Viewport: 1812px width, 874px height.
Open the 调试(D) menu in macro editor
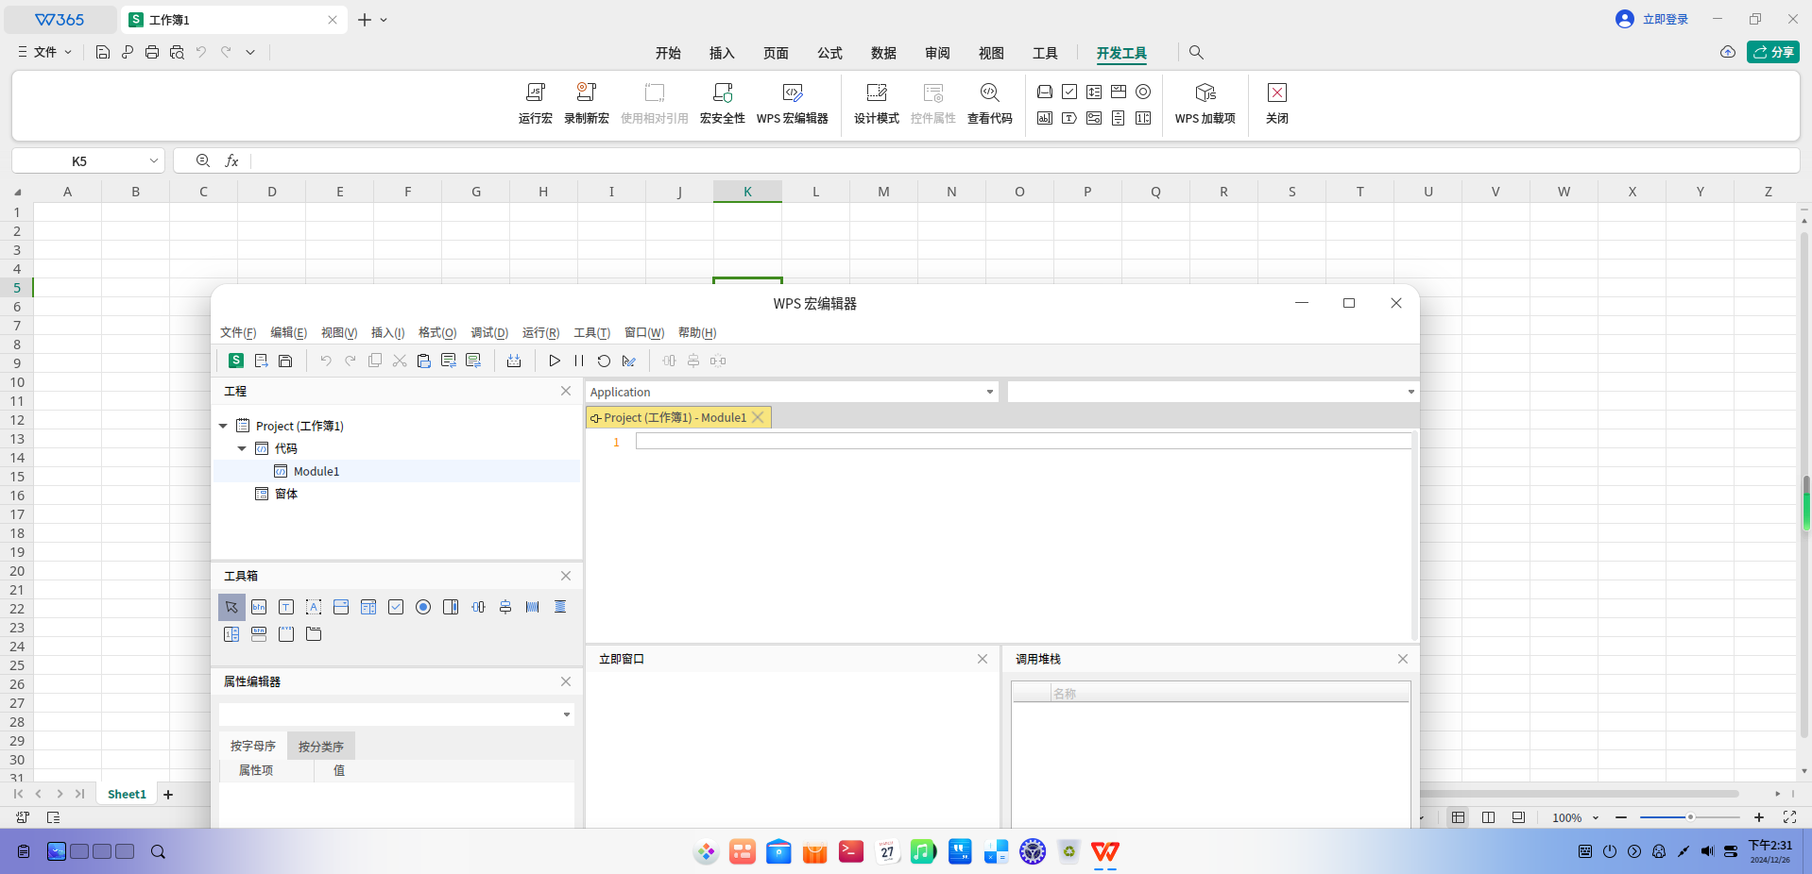tap(489, 332)
